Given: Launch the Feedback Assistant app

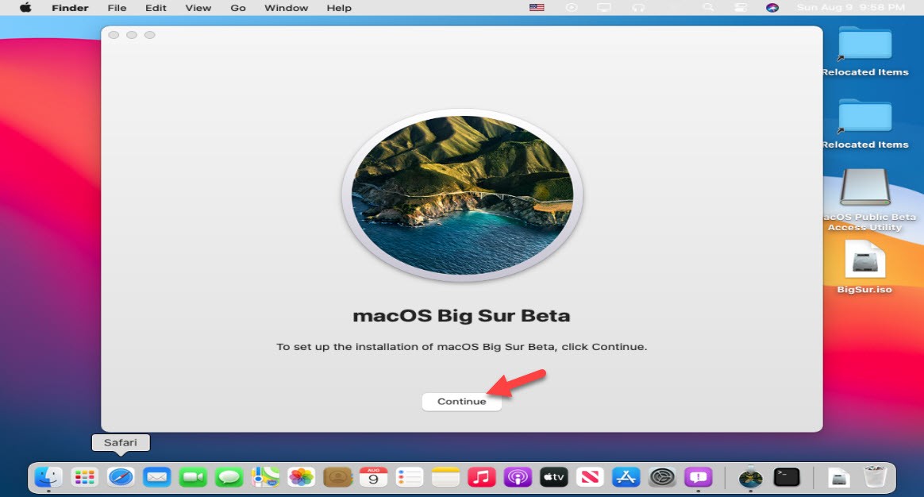Looking at the screenshot, I should pos(698,476).
